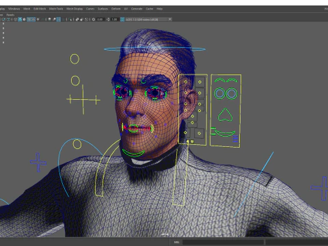Toggle the highlighted smooth shade cube button
Image resolution: width=328 pixels, height=246 pixels.
[x=20, y=19]
